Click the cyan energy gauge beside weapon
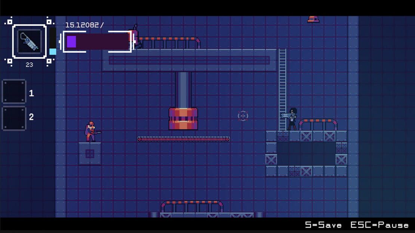This screenshot has height=233, width=415. point(53,41)
